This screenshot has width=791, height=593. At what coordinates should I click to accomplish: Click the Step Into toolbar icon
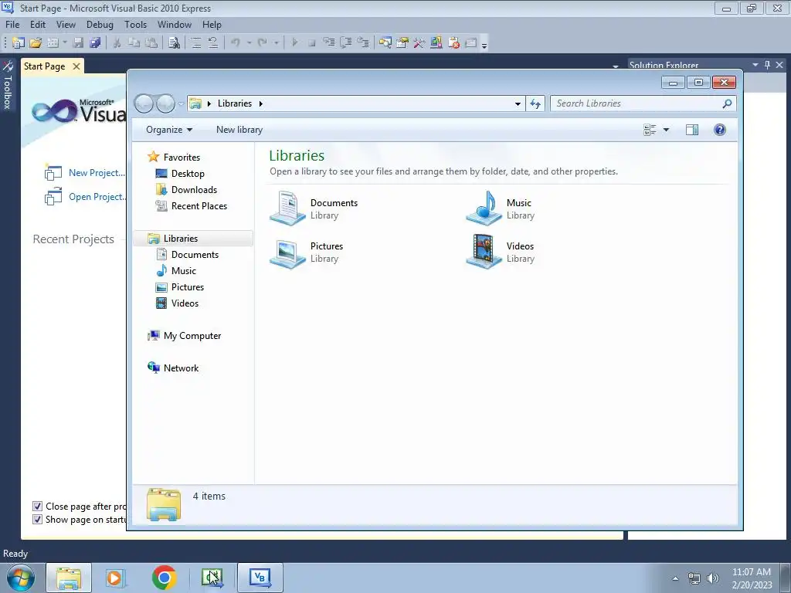[329, 43]
